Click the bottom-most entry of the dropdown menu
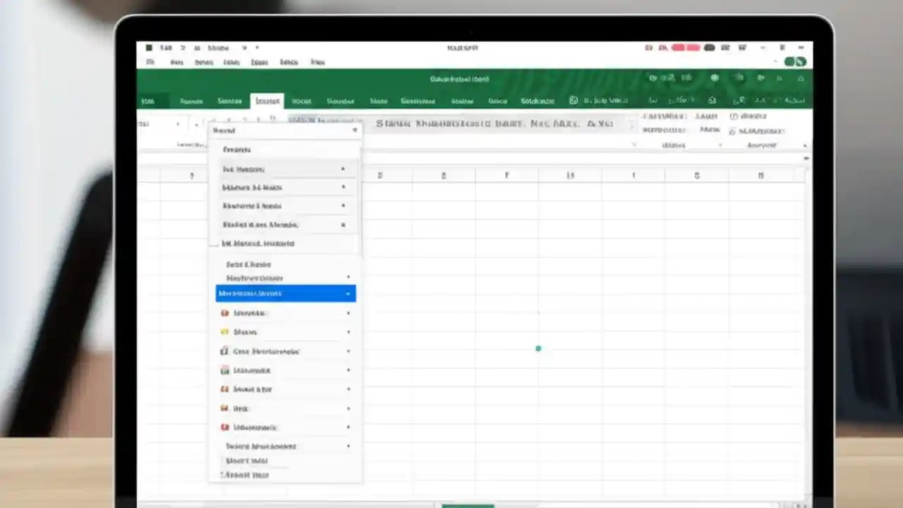903x508 pixels. point(246,475)
